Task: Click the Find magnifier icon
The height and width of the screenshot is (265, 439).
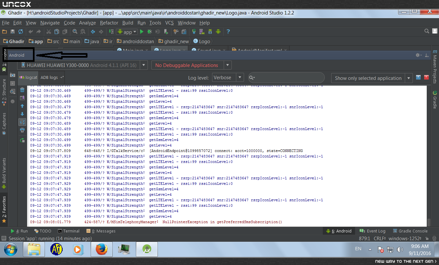Action: pyautogui.click(x=75, y=32)
